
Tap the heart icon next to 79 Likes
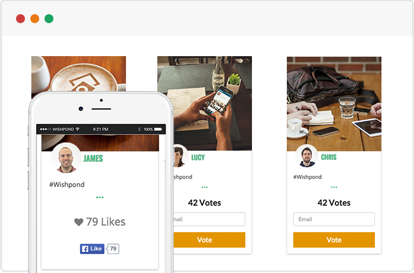[x=79, y=222]
